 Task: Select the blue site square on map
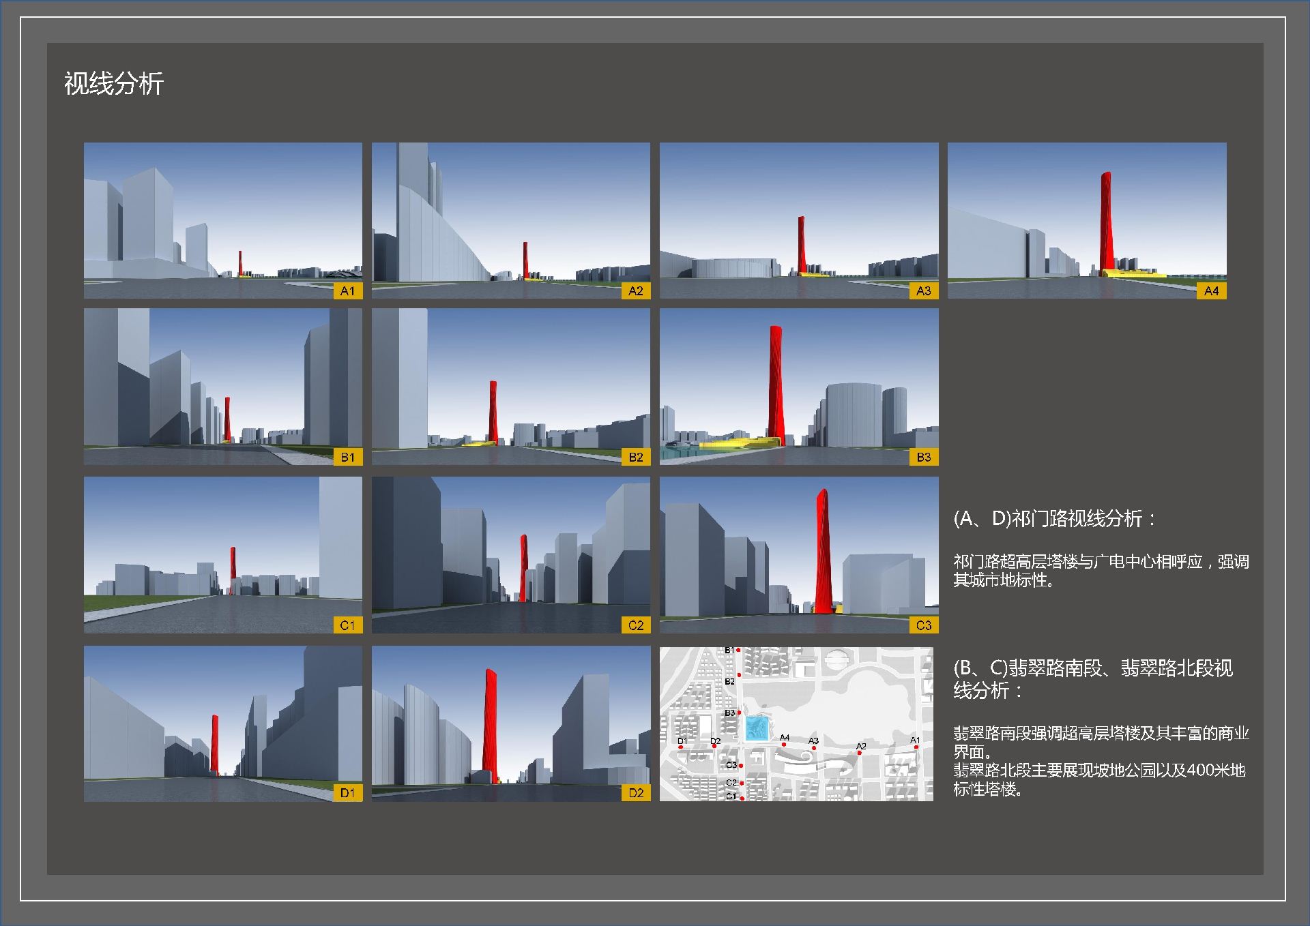[x=757, y=728]
